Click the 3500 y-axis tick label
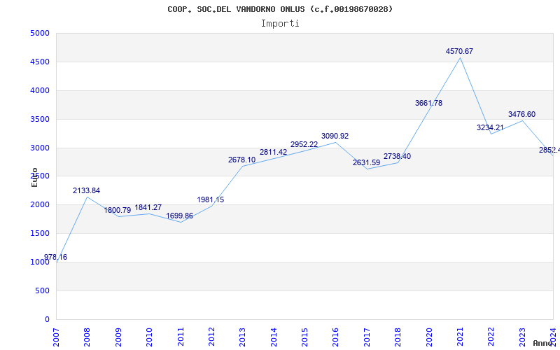This screenshot has width=560, height=350. tap(40, 119)
